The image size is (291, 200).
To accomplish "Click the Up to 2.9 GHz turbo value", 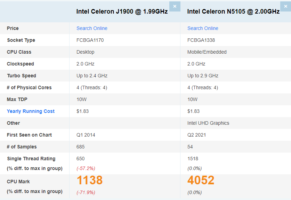I will click(x=203, y=76).
